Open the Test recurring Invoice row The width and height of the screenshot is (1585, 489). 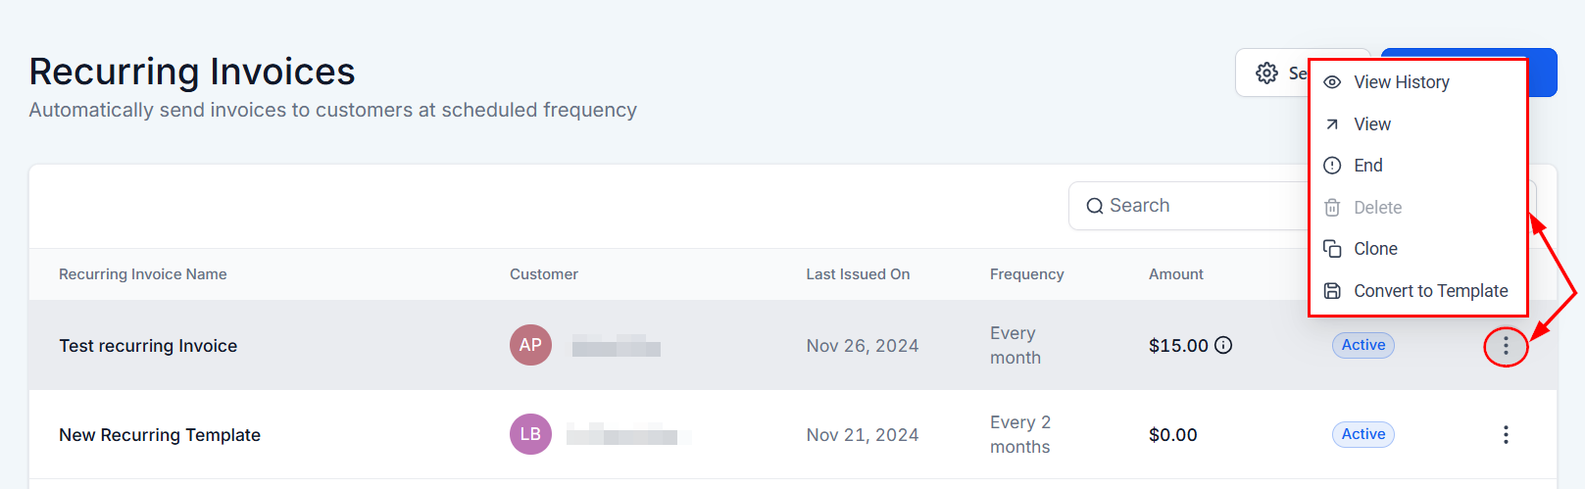click(148, 346)
